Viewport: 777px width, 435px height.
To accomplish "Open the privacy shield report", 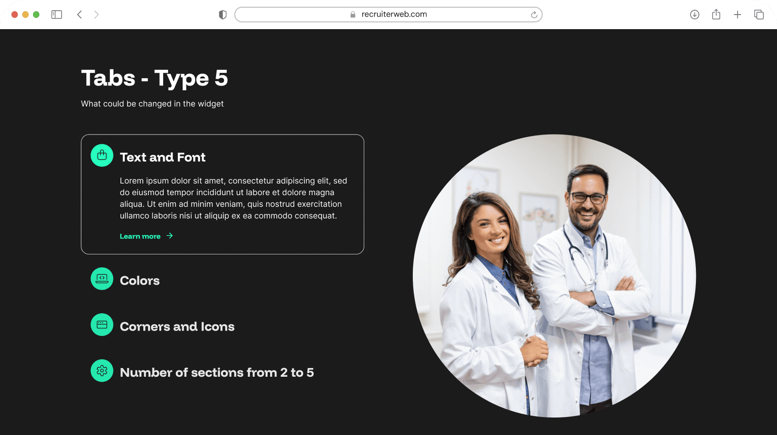I will pos(223,15).
